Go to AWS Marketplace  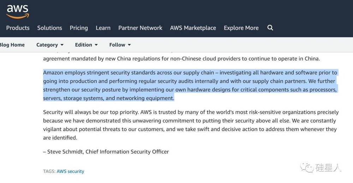coord(193,28)
